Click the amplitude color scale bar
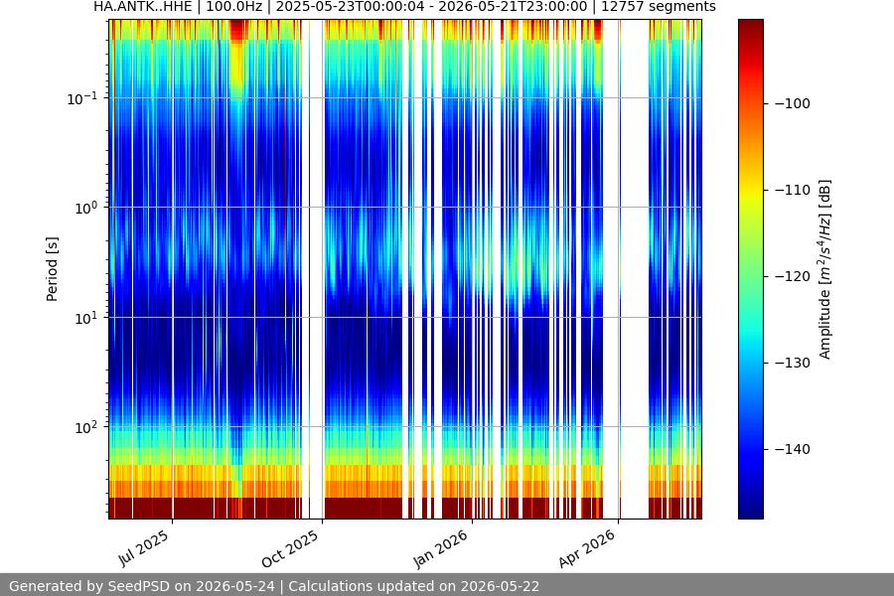Screen dimensions: 894x596 (751, 269)
